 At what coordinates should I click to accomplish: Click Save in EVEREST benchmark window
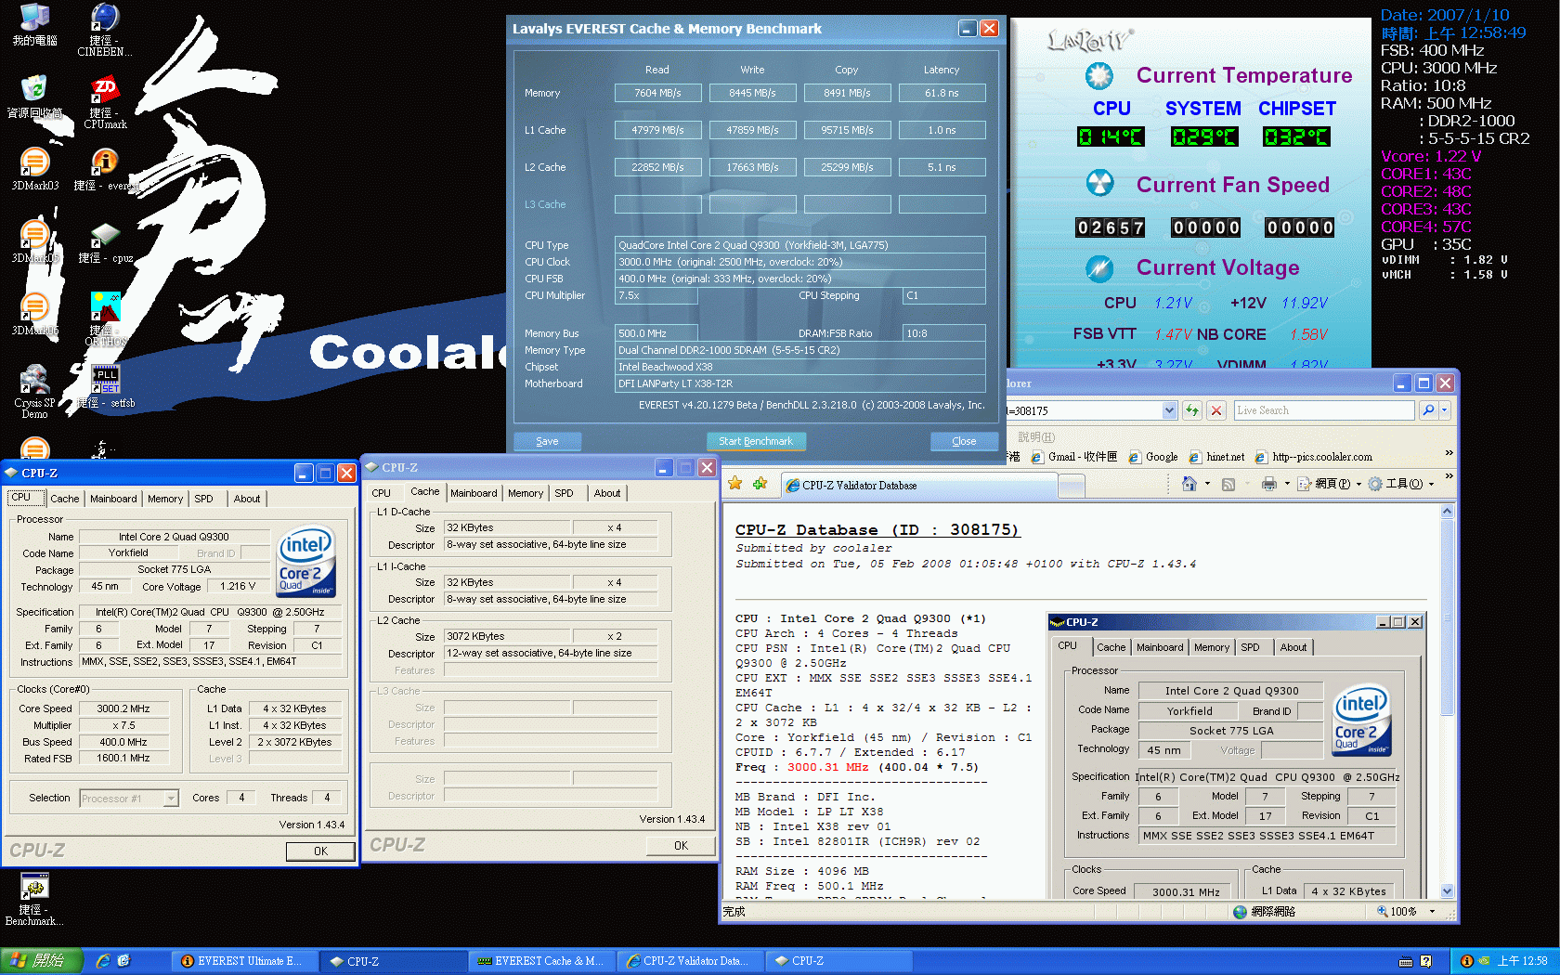(x=547, y=441)
